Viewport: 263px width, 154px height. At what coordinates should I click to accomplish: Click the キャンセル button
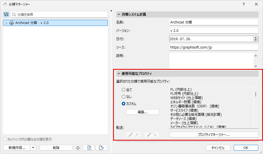[x=218, y=148]
